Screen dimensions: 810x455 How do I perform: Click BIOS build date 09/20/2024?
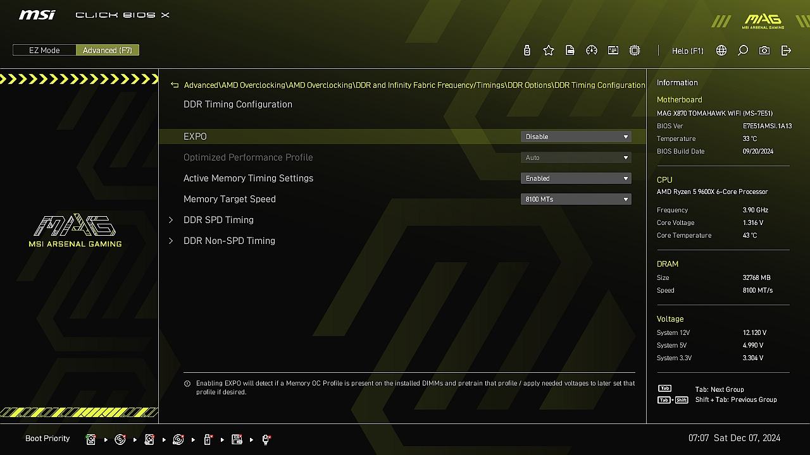tap(758, 151)
